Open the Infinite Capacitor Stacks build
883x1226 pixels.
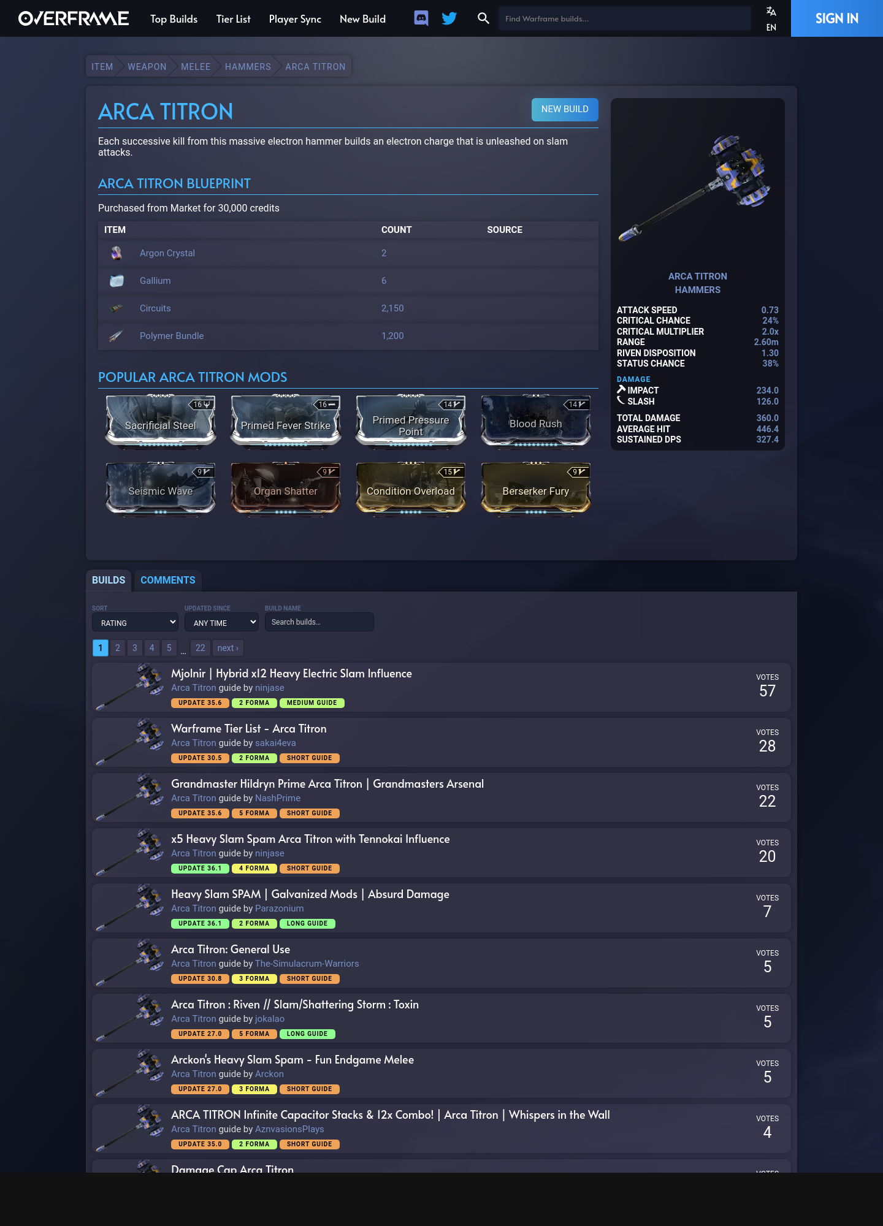point(391,1114)
